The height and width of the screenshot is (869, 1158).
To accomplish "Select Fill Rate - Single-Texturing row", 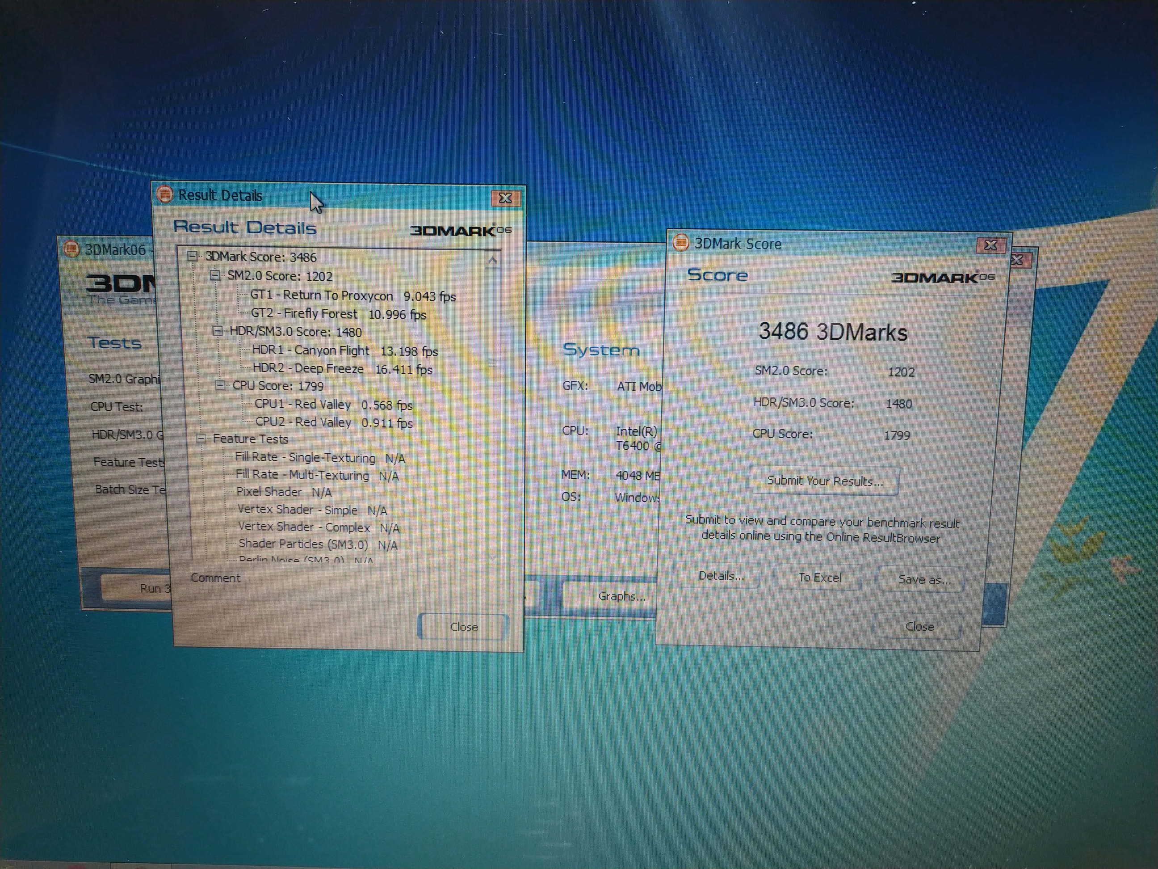I will (320, 458).
